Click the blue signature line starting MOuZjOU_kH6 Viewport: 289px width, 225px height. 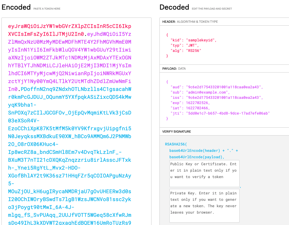[70, 191]
